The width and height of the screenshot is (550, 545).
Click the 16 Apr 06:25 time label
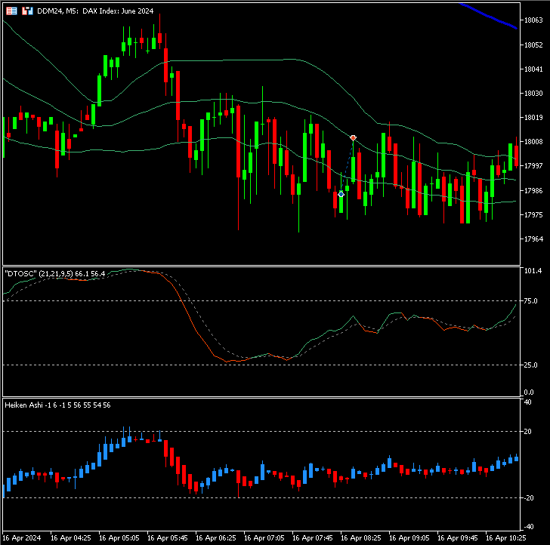point(216,537)
